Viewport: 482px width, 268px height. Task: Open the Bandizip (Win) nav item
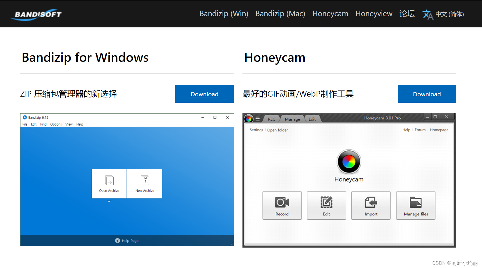pos(224,14)
